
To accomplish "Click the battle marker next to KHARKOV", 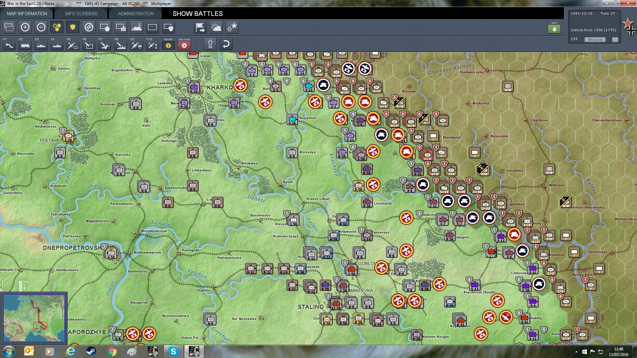I will pyautogui.click(x=241, y=85).
